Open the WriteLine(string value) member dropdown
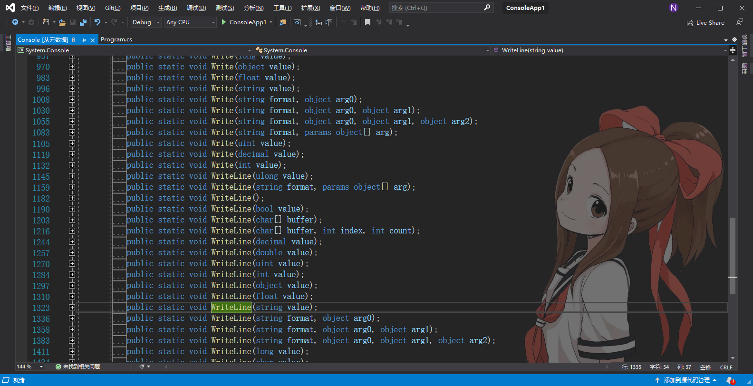 (x=610, y=50)
